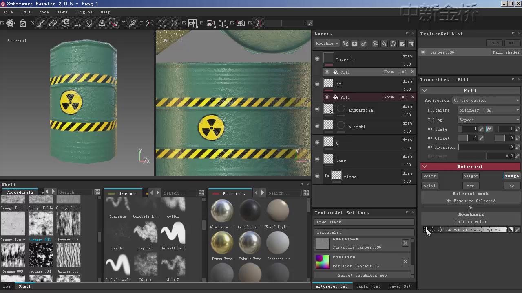Click the perspective cube icon
The height and width of the screenshot is (293, 522).
[223, 23]
